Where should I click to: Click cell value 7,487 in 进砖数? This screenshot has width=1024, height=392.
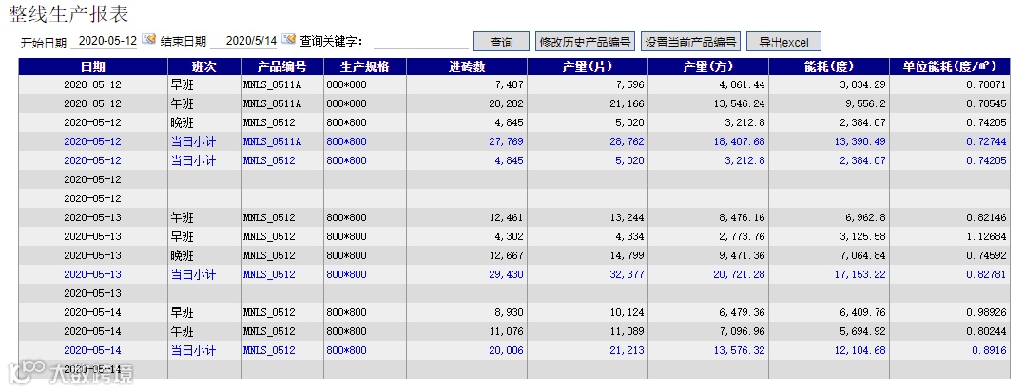[510, 84]
